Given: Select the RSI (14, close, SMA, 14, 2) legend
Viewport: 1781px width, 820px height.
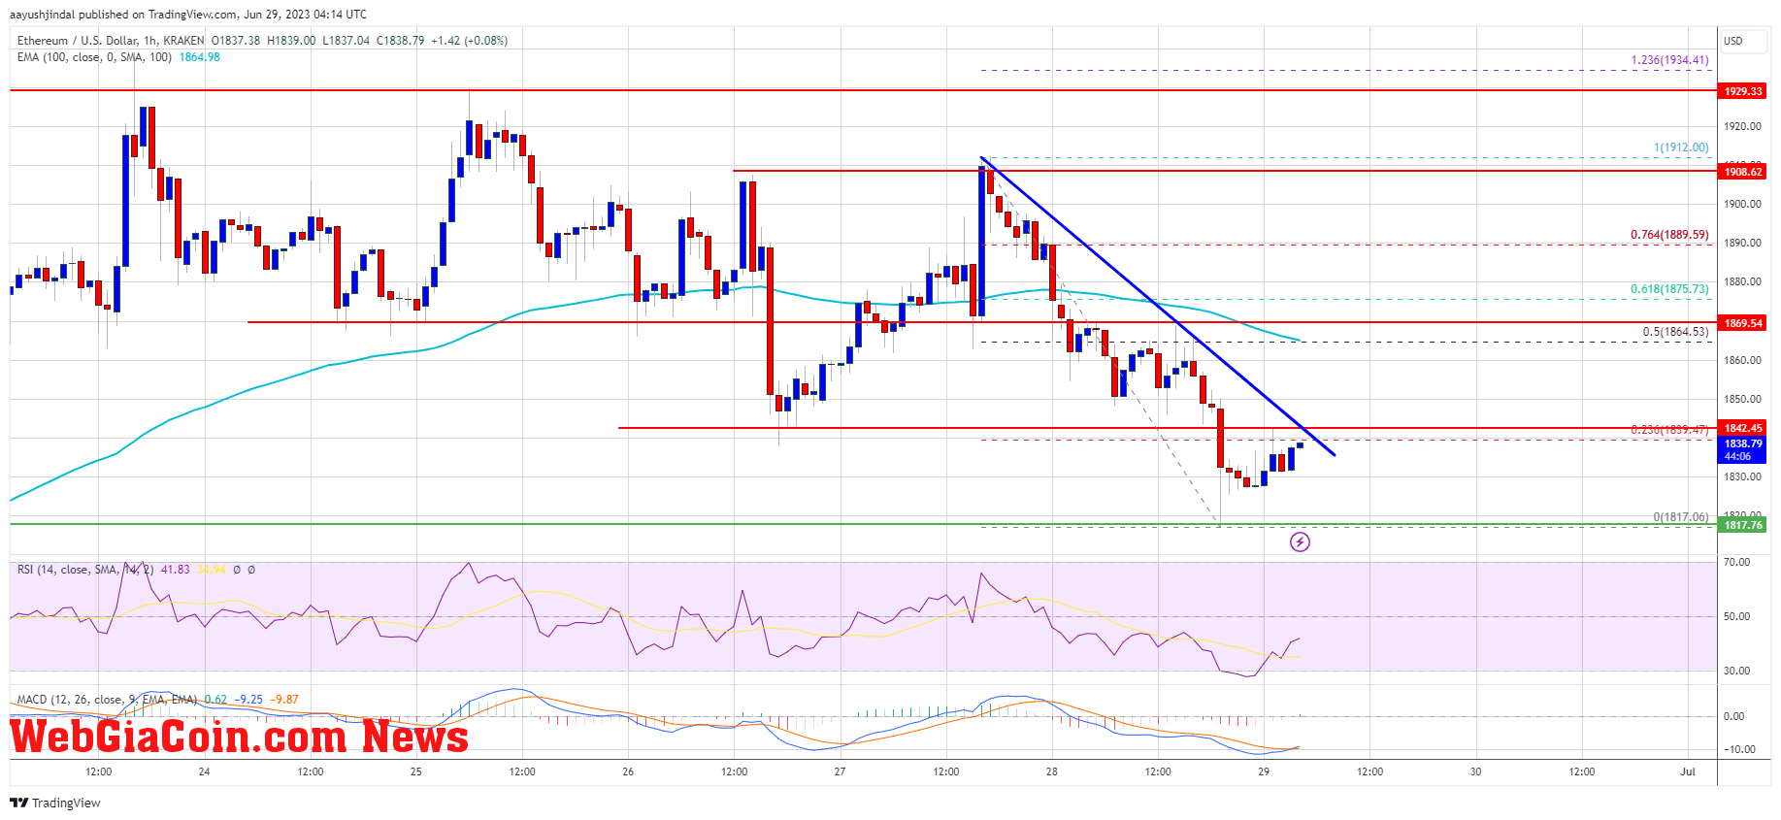Looking at the screenshot, I should point(85,570).
